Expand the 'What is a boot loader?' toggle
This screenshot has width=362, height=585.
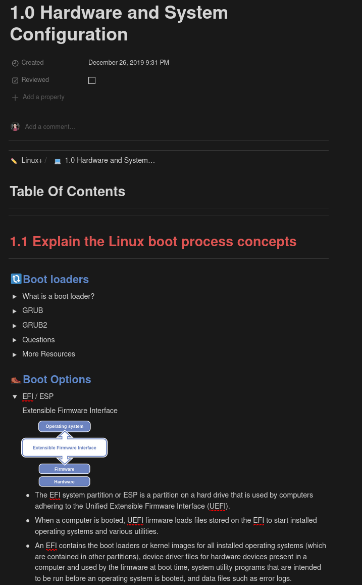pyautogui.click(x=15, y=296)
